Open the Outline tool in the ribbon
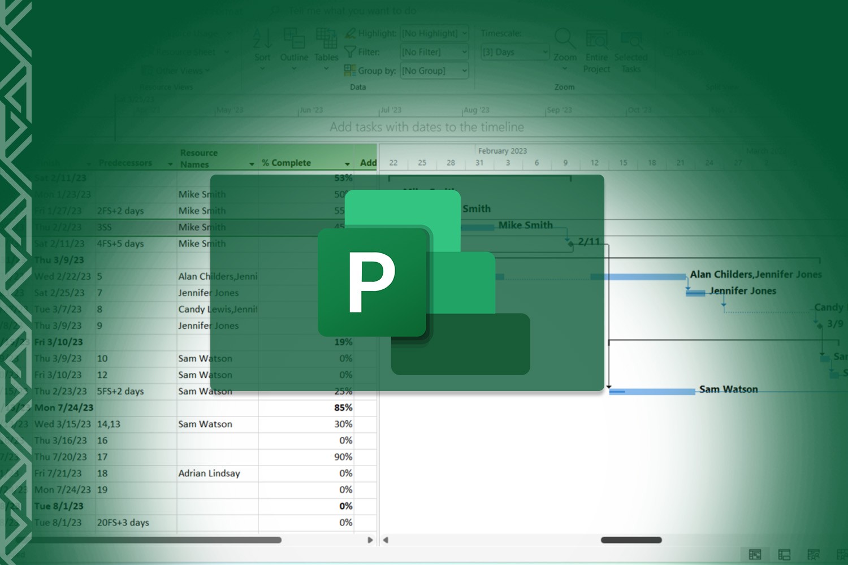 click(294, 47)
